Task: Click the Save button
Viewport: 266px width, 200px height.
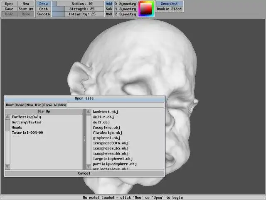Action: pos(9,9)
